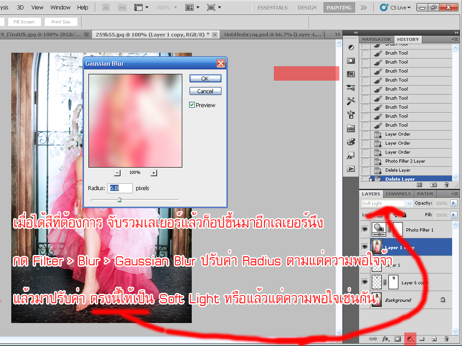The height and width of the screenshot is (346, 462).
Task: Add a layer style with fx icon
Action: pyautogui.click(x=385, y=339)
